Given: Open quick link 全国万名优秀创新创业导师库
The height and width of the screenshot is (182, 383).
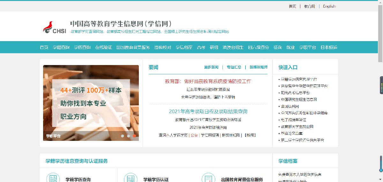Looking at the screenshot, I should click(304, 113).
